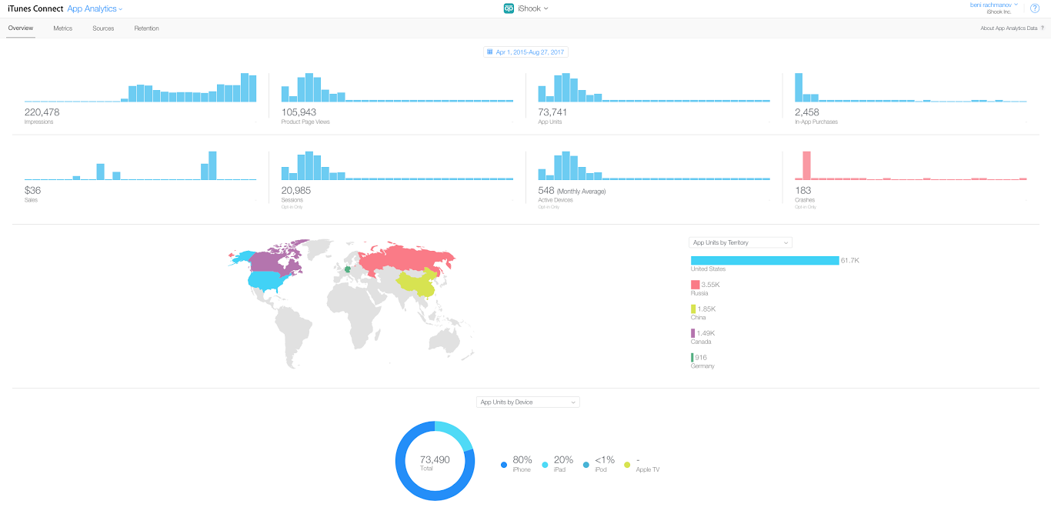Image resolution: width=1051 pixels, height=514 pixels.
Task: Click the 73,741 app units value
Action: click(552, 112)
